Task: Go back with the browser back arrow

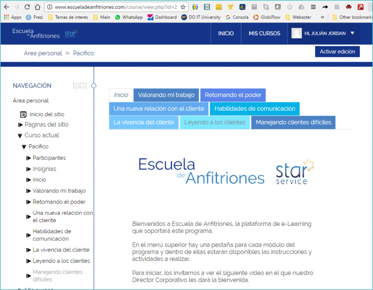Action: click(x=6, y=7)
